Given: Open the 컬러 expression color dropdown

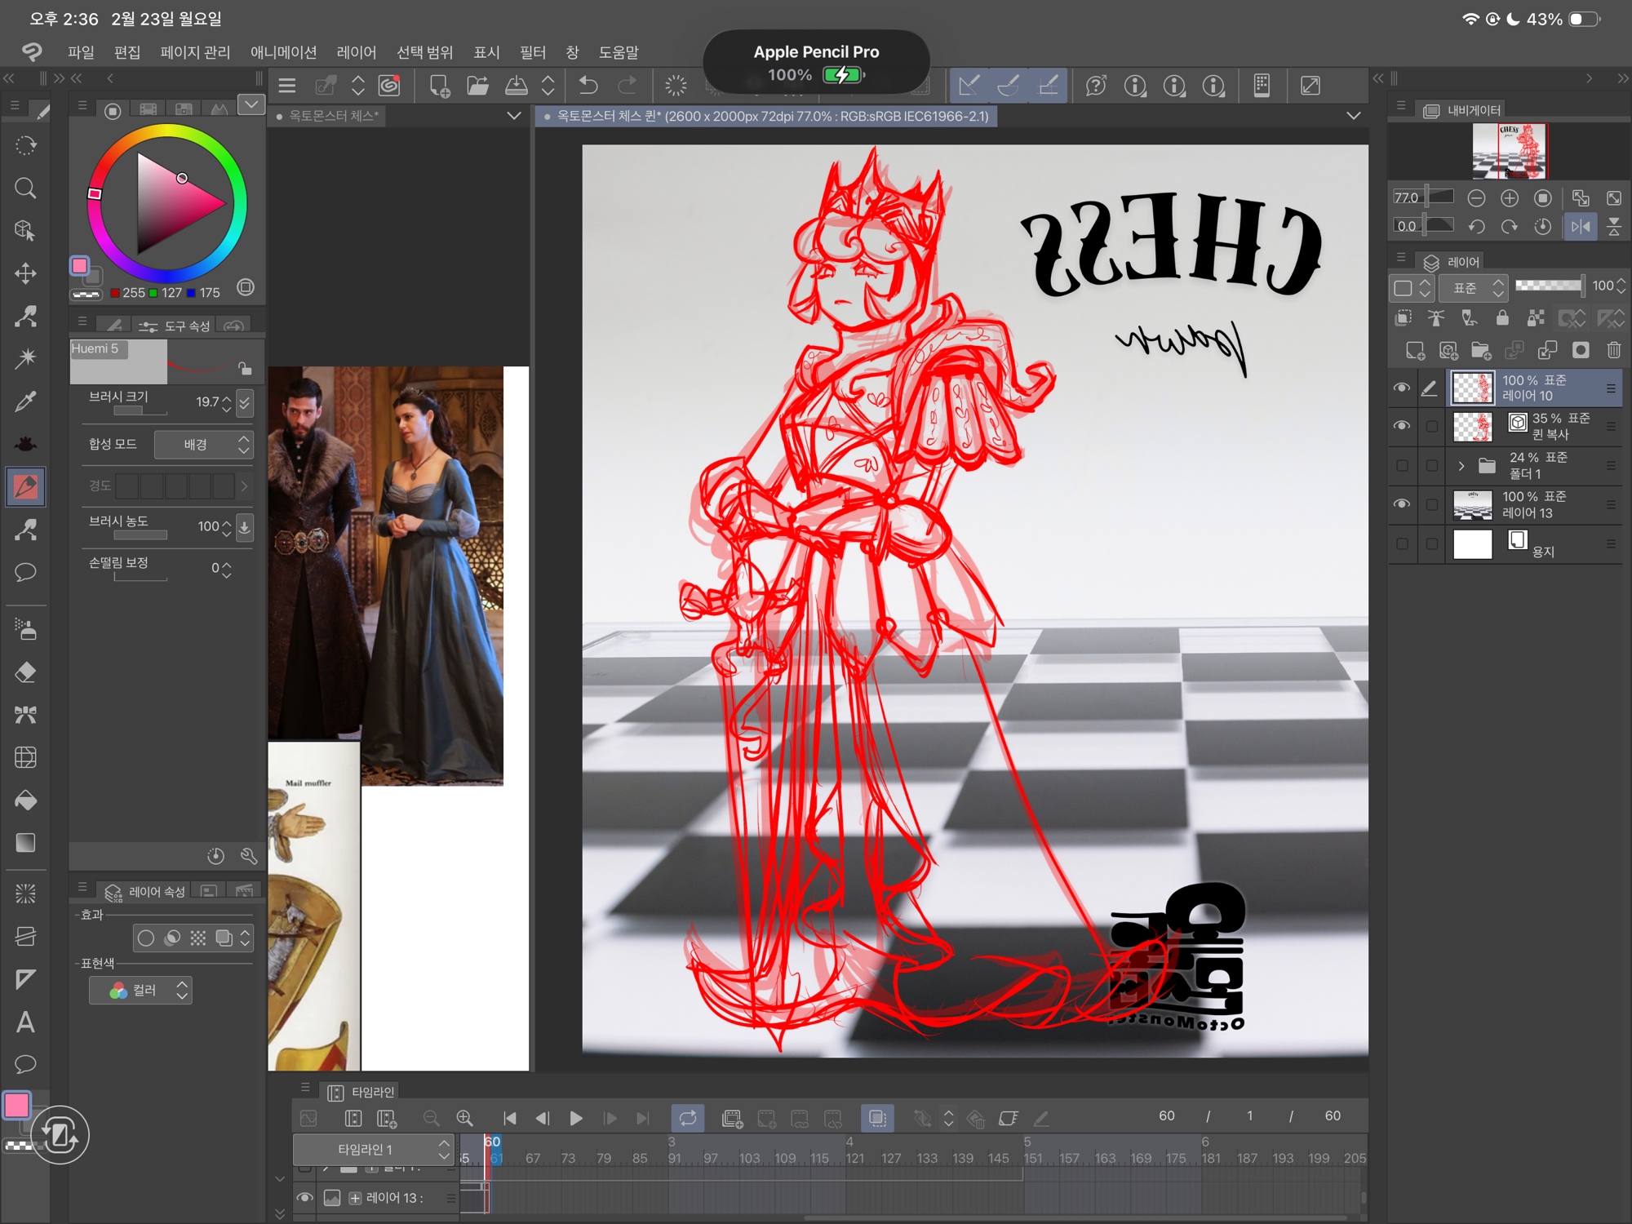Looking at the screenshot, I should point(140,990).
